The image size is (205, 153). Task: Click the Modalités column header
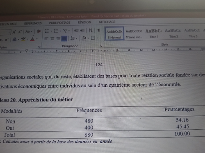(x=11, y=111)
